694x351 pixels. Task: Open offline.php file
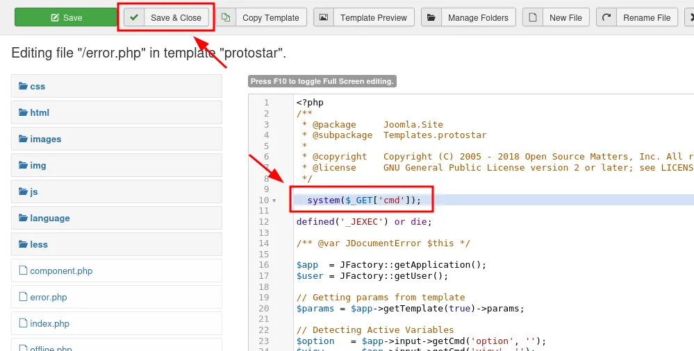(117, 345)
